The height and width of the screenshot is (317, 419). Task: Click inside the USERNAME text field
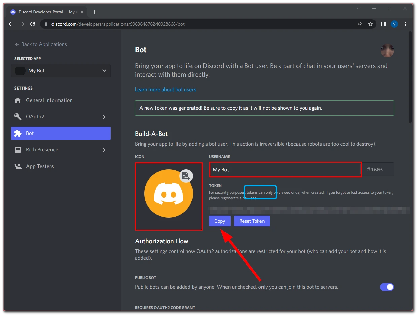pos(285,169)
